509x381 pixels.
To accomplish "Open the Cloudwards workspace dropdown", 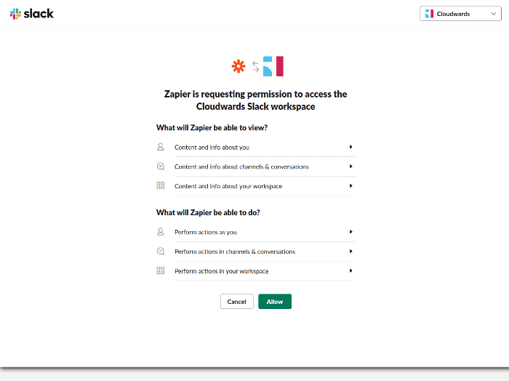I will pos(460,14).
